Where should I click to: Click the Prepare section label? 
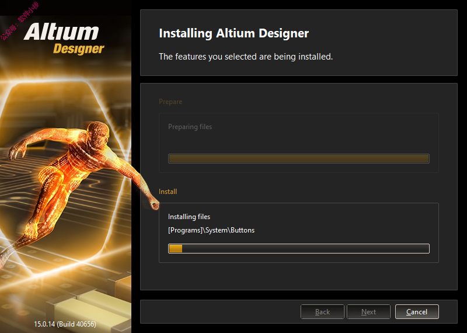click(170, 102)
